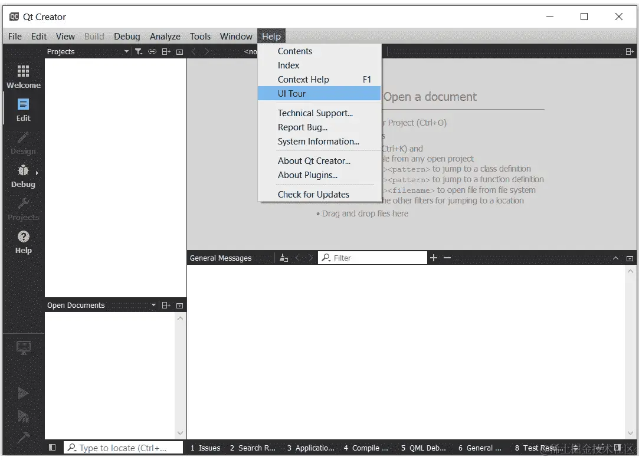Open the Edit menu
The image size is (639, 460).
coord(39,36)
